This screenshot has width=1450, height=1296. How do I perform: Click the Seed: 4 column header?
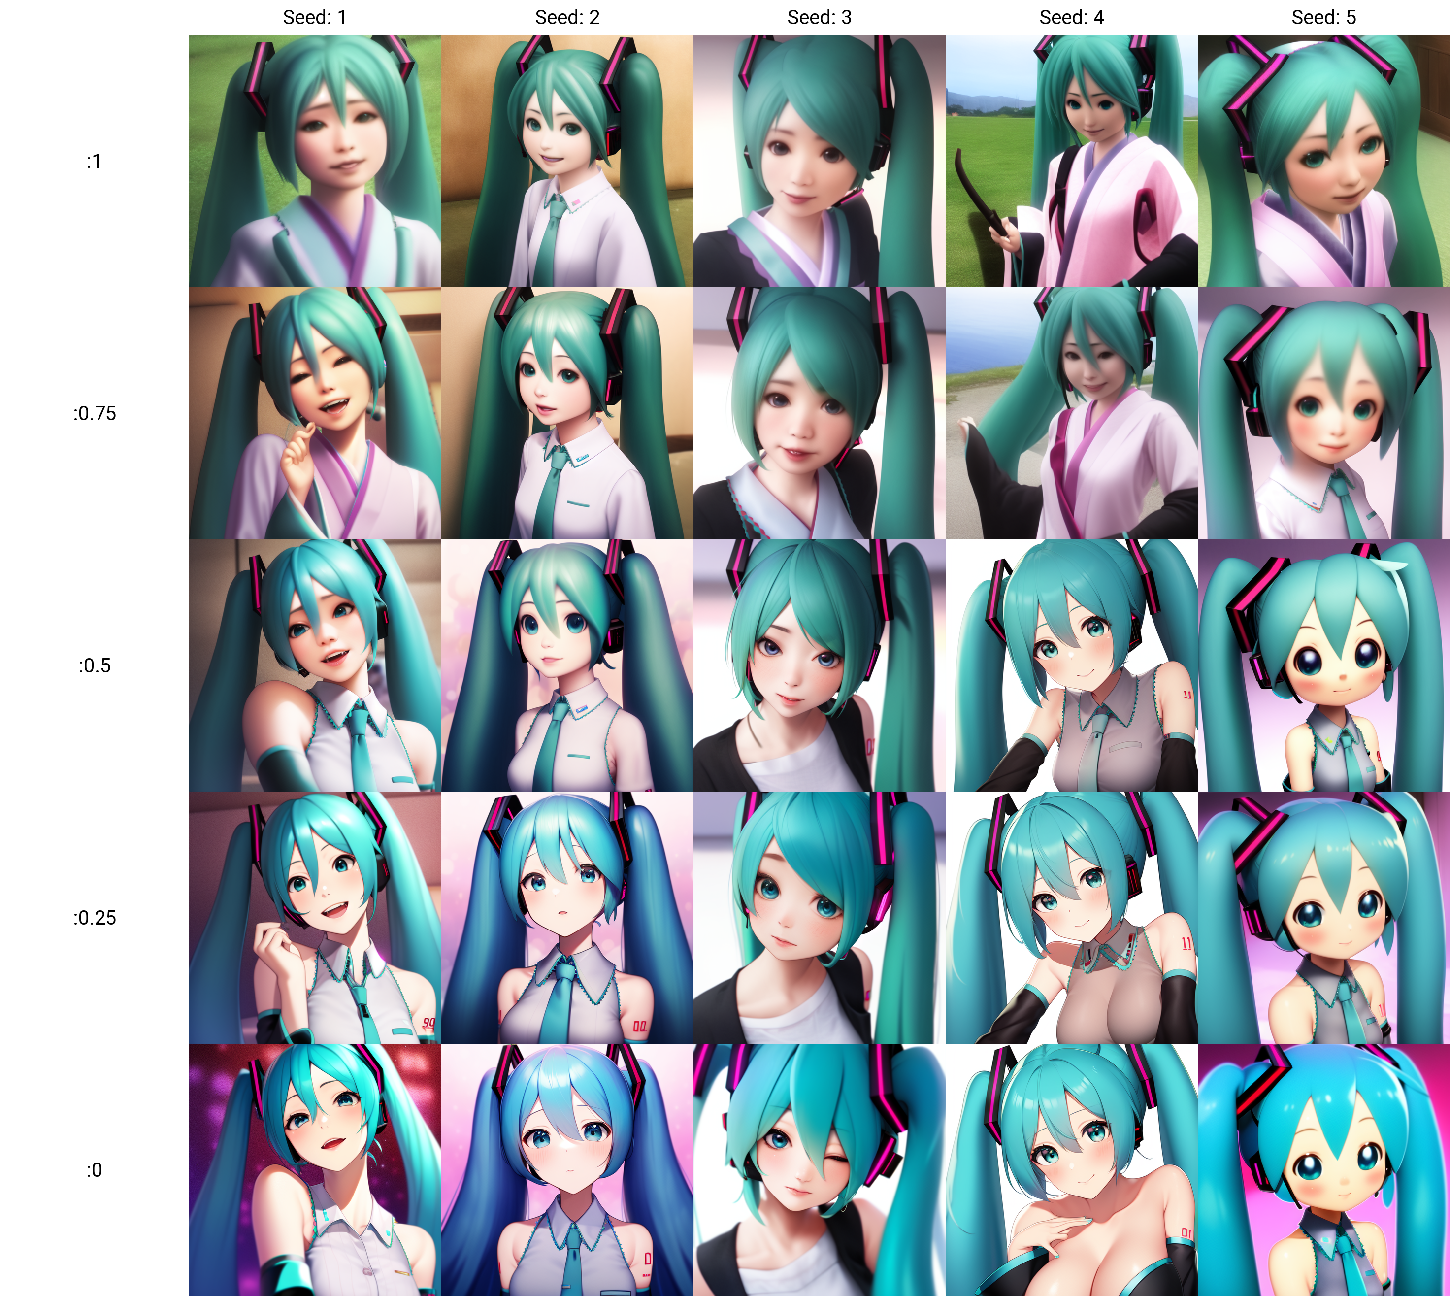[1071, 17]
